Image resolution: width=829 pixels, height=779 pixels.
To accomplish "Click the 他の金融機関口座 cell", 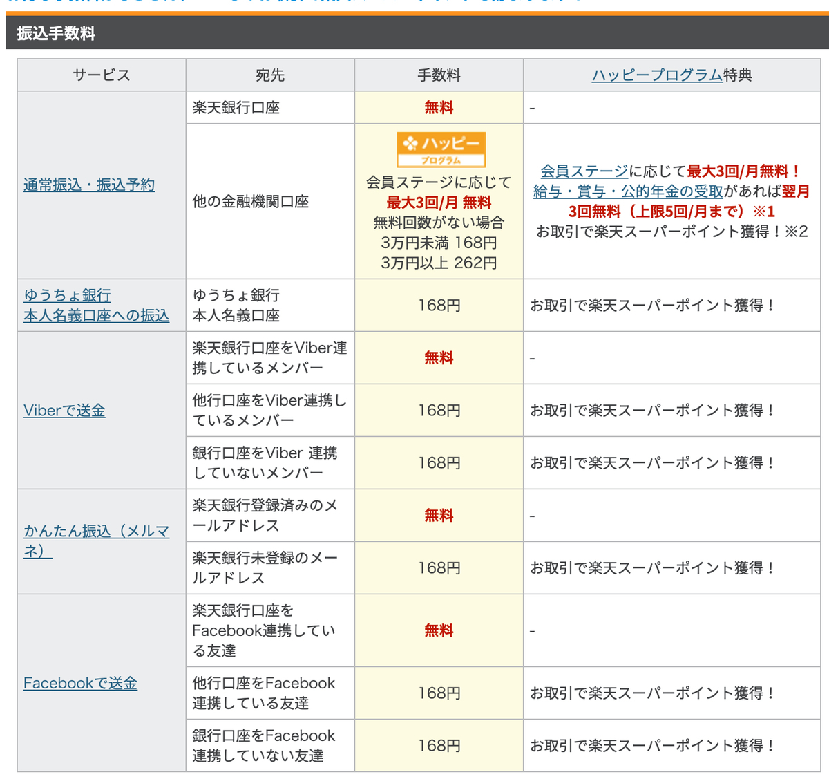I will 270,202.
